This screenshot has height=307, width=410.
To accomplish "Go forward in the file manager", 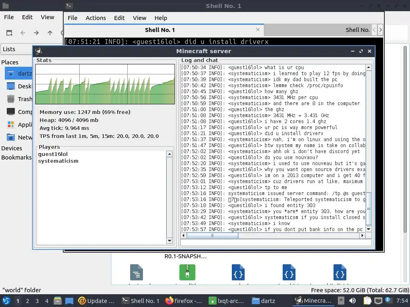I will coord(36,33).
